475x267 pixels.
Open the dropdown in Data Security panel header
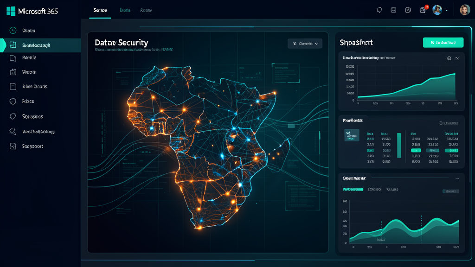305,44
